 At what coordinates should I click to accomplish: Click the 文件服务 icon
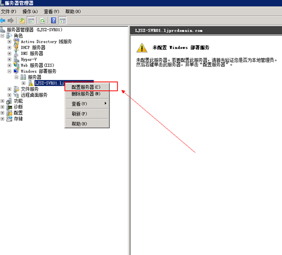coord(16,89)
